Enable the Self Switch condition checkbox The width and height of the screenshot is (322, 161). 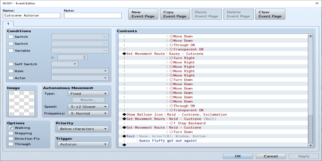coord(11,64)
